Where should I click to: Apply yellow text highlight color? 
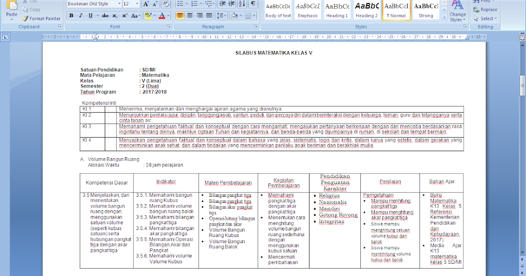148,16
